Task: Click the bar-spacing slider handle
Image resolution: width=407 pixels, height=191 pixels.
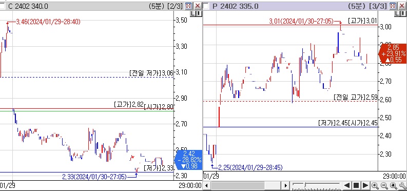Action: pos(305,185)
